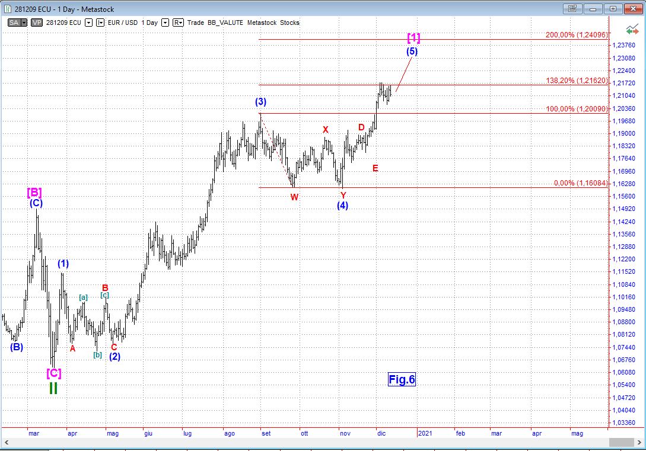Click the BB_VALUTE toolbar item
Image resolution: width=646 pixels, height=451 pixels.
coord(227,23)
